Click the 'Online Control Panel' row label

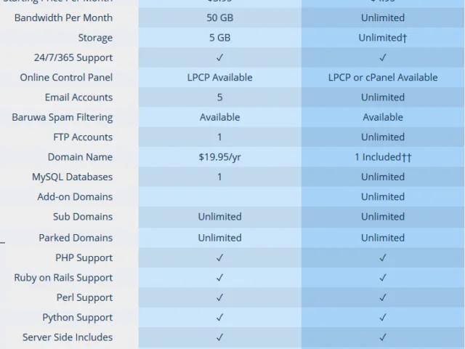[x=66, y=78]
